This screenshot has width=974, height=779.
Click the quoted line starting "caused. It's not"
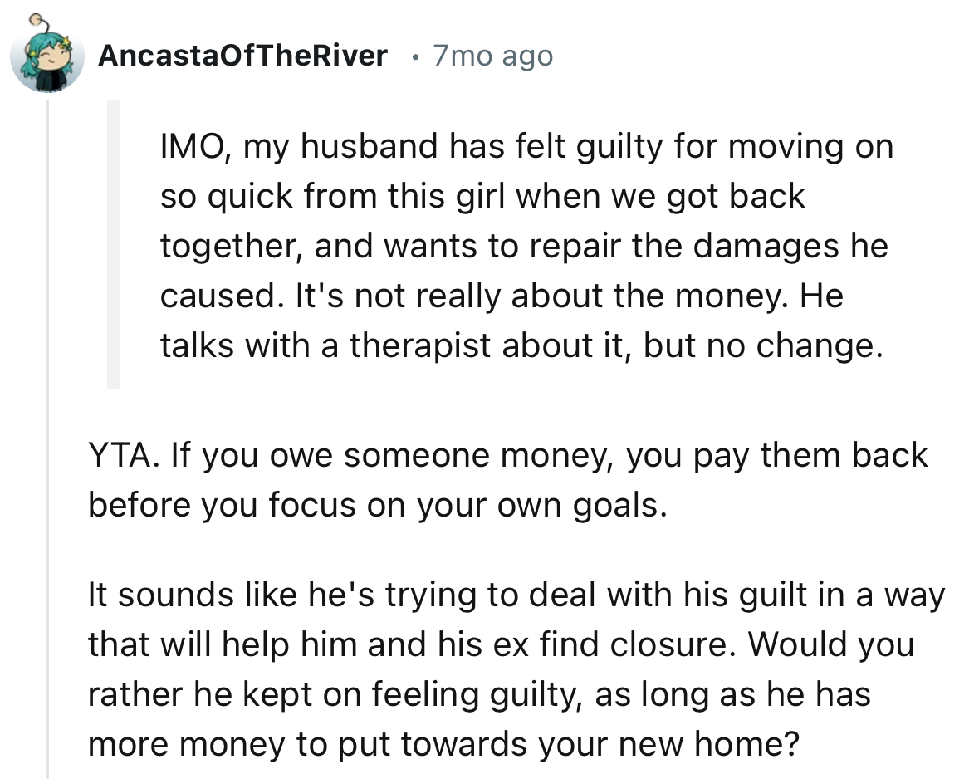point(501,296)
